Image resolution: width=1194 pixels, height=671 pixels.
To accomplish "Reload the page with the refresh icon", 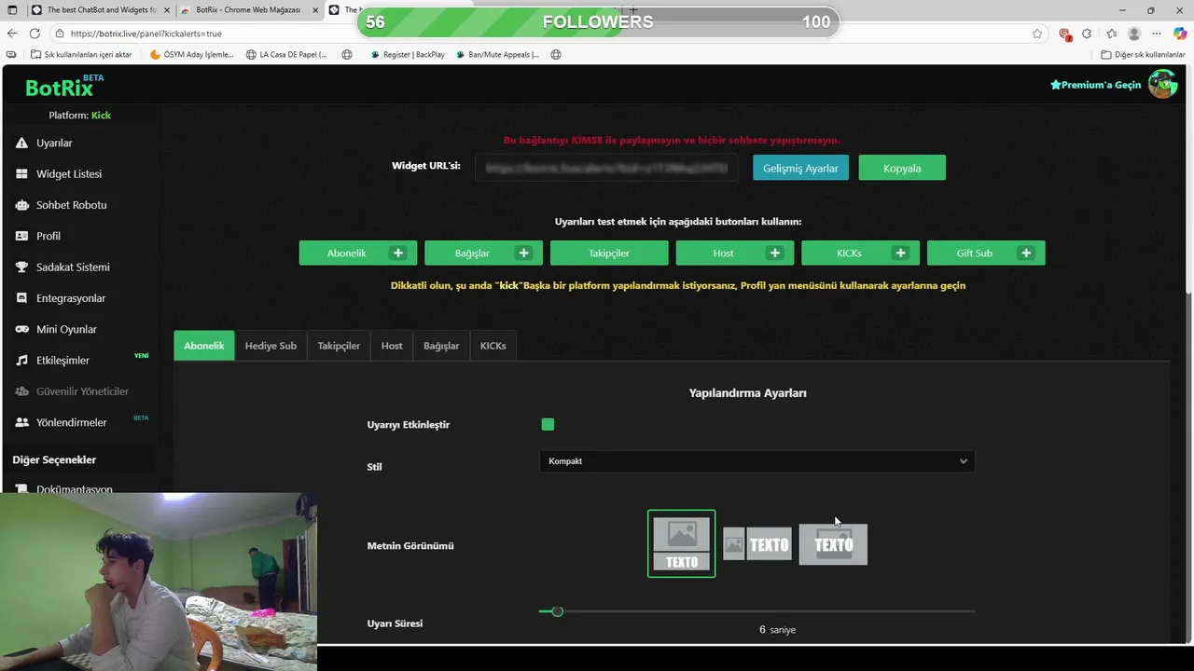I will [35, 34].
